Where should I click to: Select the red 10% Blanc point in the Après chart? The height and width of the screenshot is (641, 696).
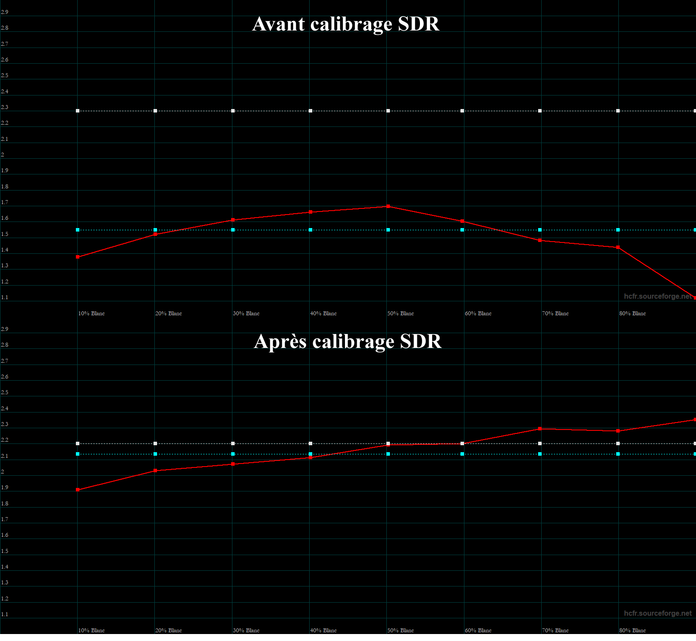(x=78, y=490)
